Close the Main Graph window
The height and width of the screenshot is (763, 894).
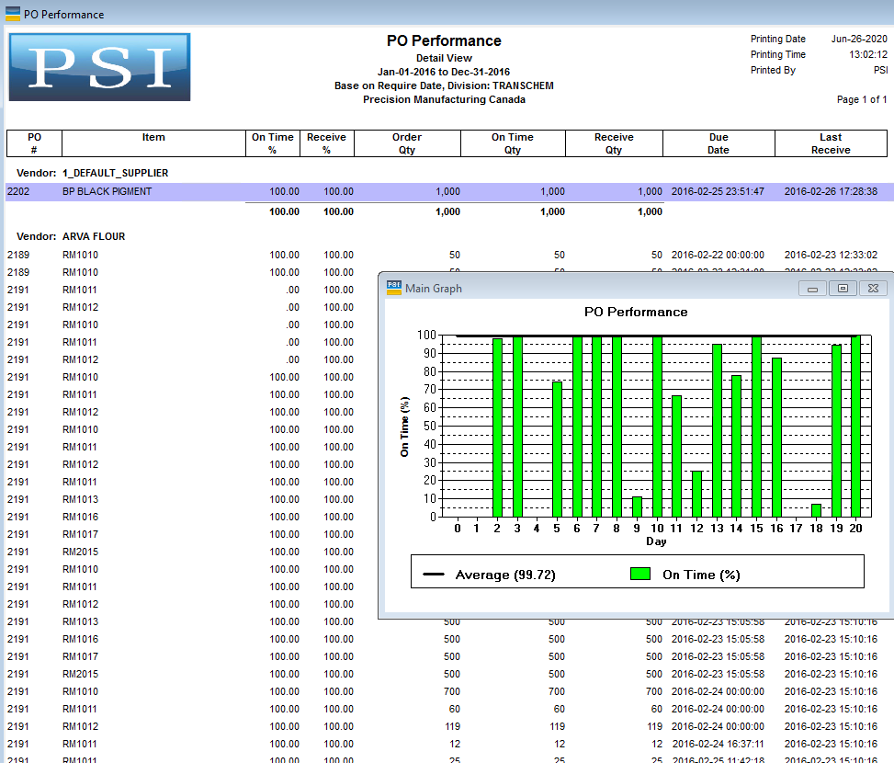873,289
